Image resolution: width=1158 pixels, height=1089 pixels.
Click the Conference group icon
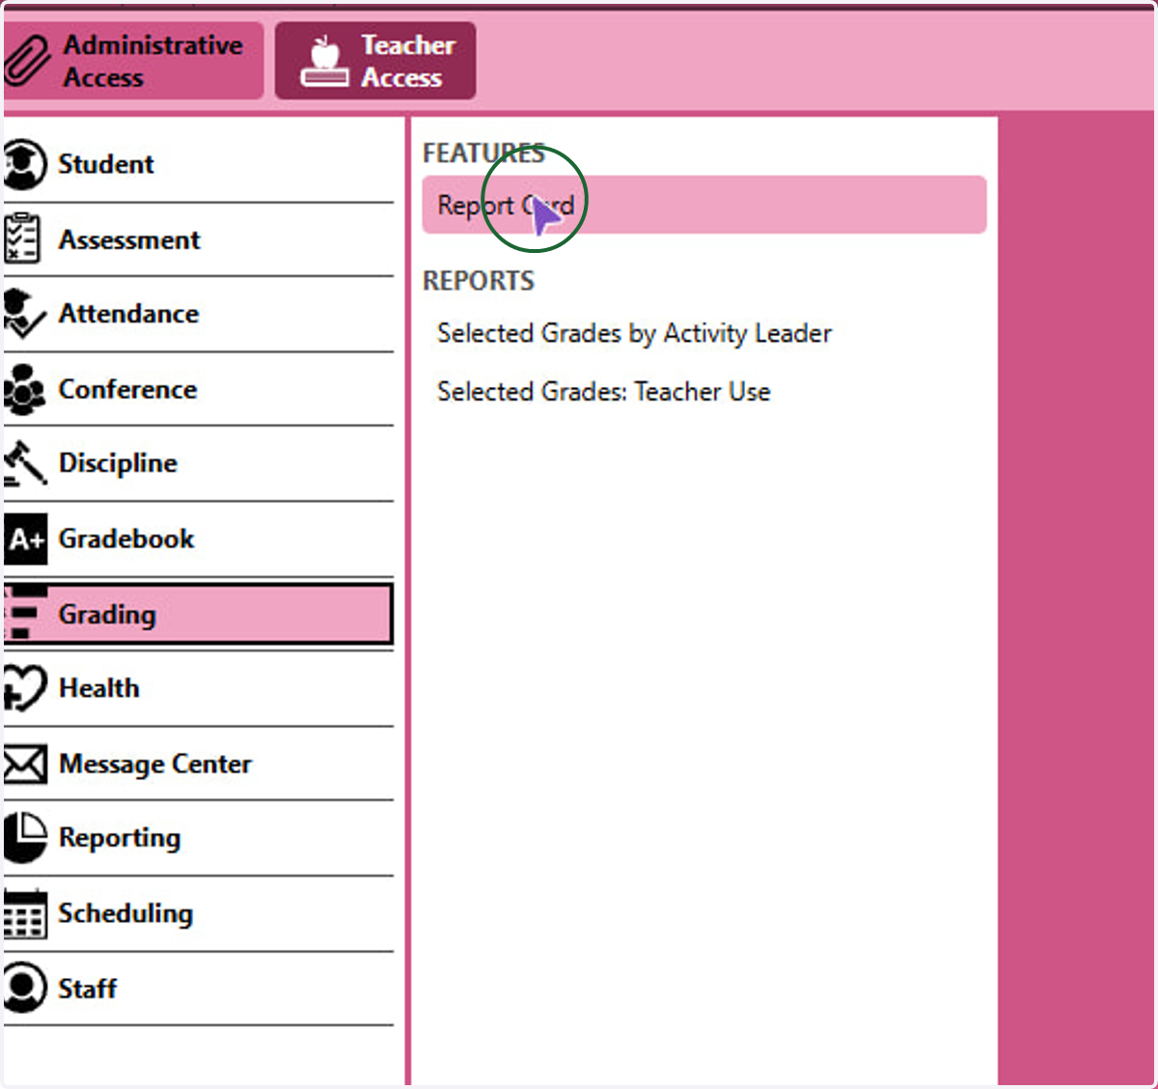click(x=24, y=389)
